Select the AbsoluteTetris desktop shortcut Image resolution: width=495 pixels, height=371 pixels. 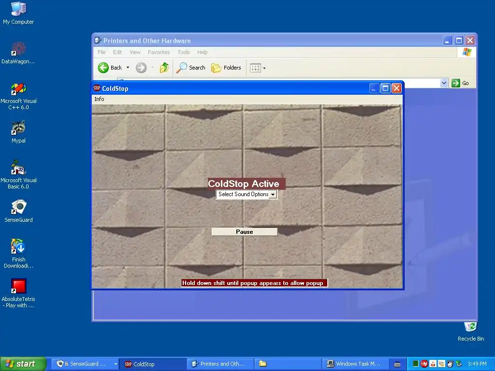point(18,293)
